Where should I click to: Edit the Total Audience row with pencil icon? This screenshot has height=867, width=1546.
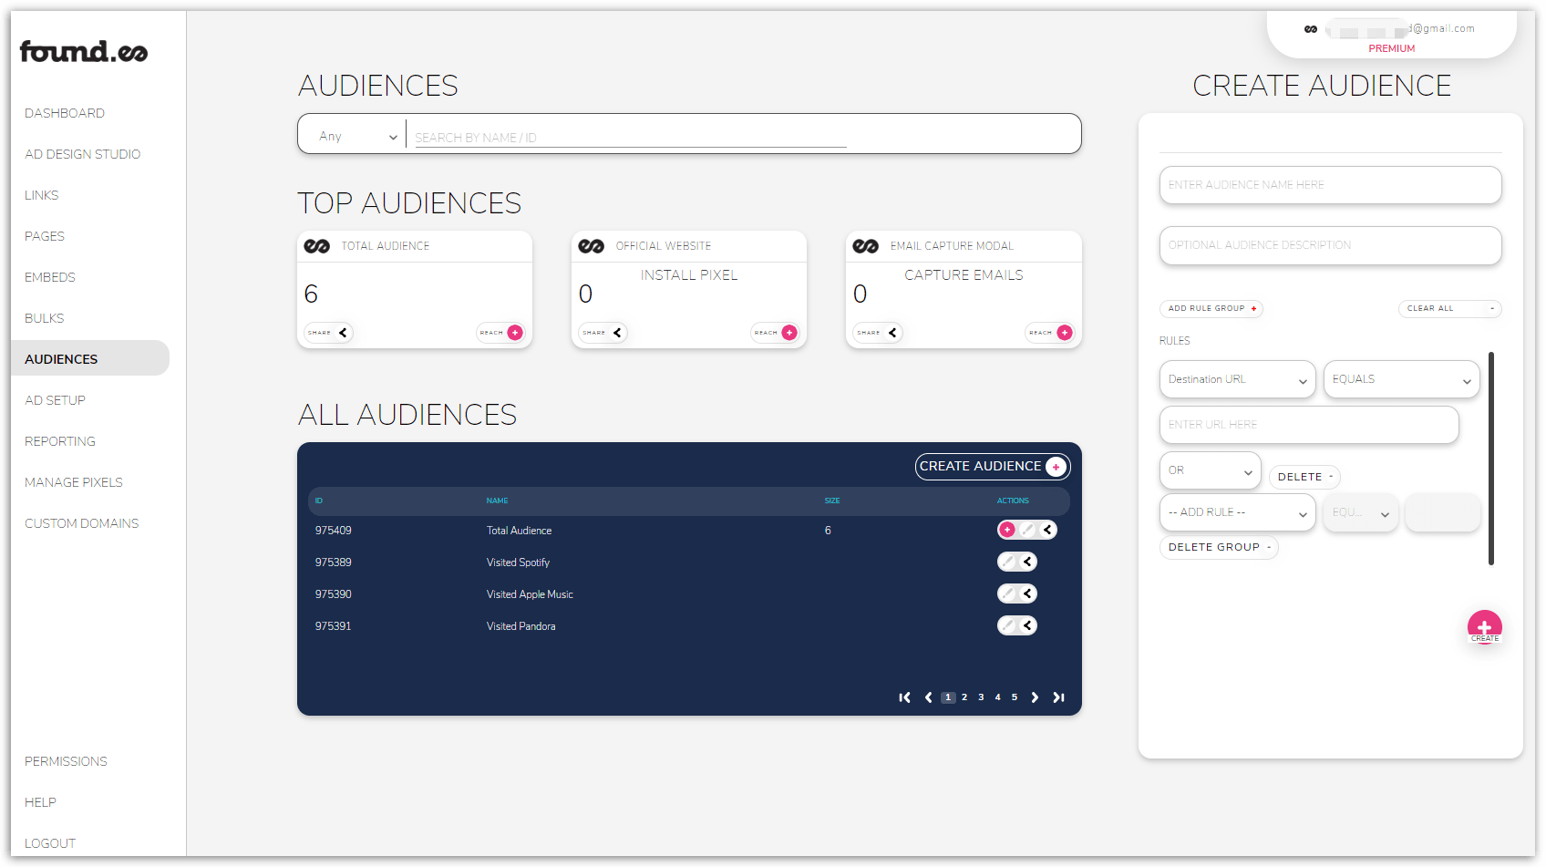1027,530
